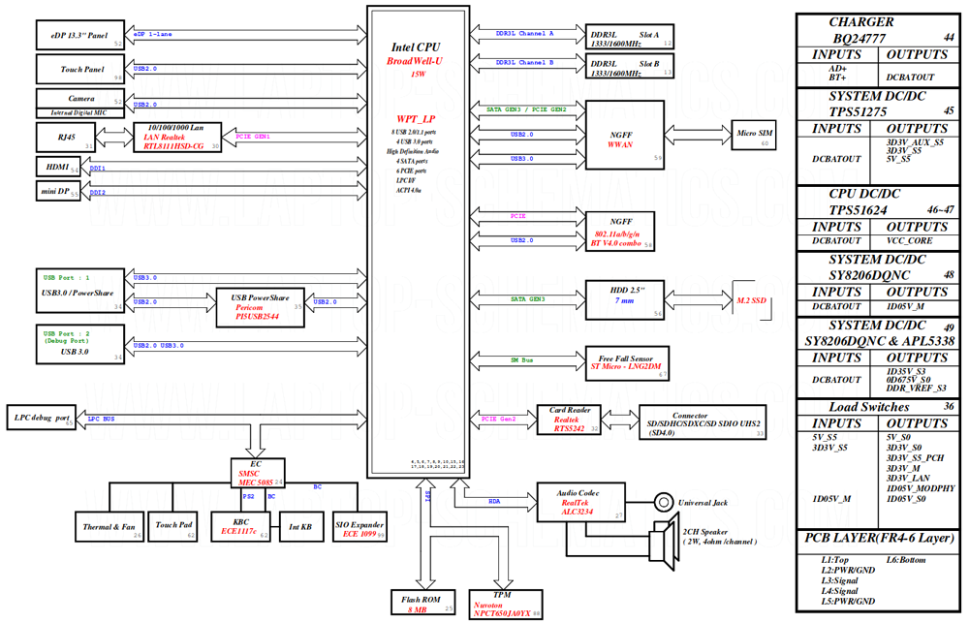Select the CPU DC/DC TPS51624 header
969x623 pixels.
pos(878,202)
